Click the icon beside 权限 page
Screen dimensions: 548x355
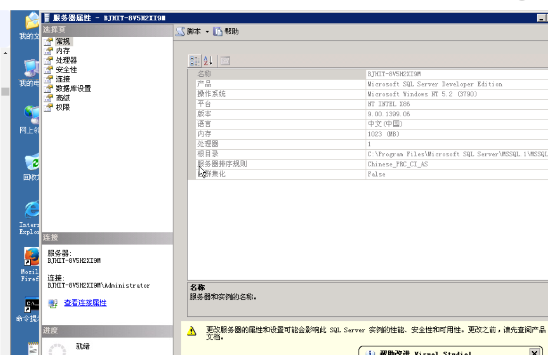click(49, 107)
